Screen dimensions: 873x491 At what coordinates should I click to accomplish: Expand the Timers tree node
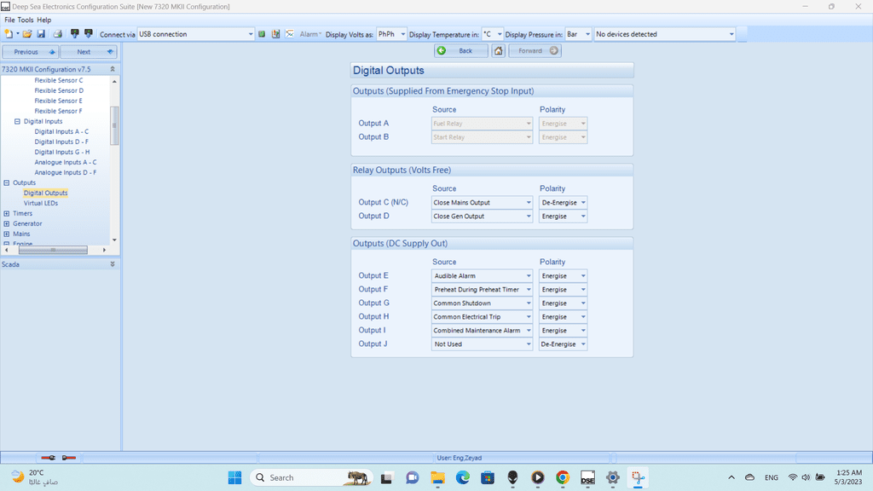tap(7, 213)
